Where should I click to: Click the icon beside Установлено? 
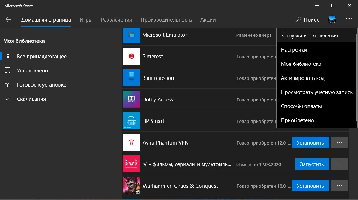point(7,70)
